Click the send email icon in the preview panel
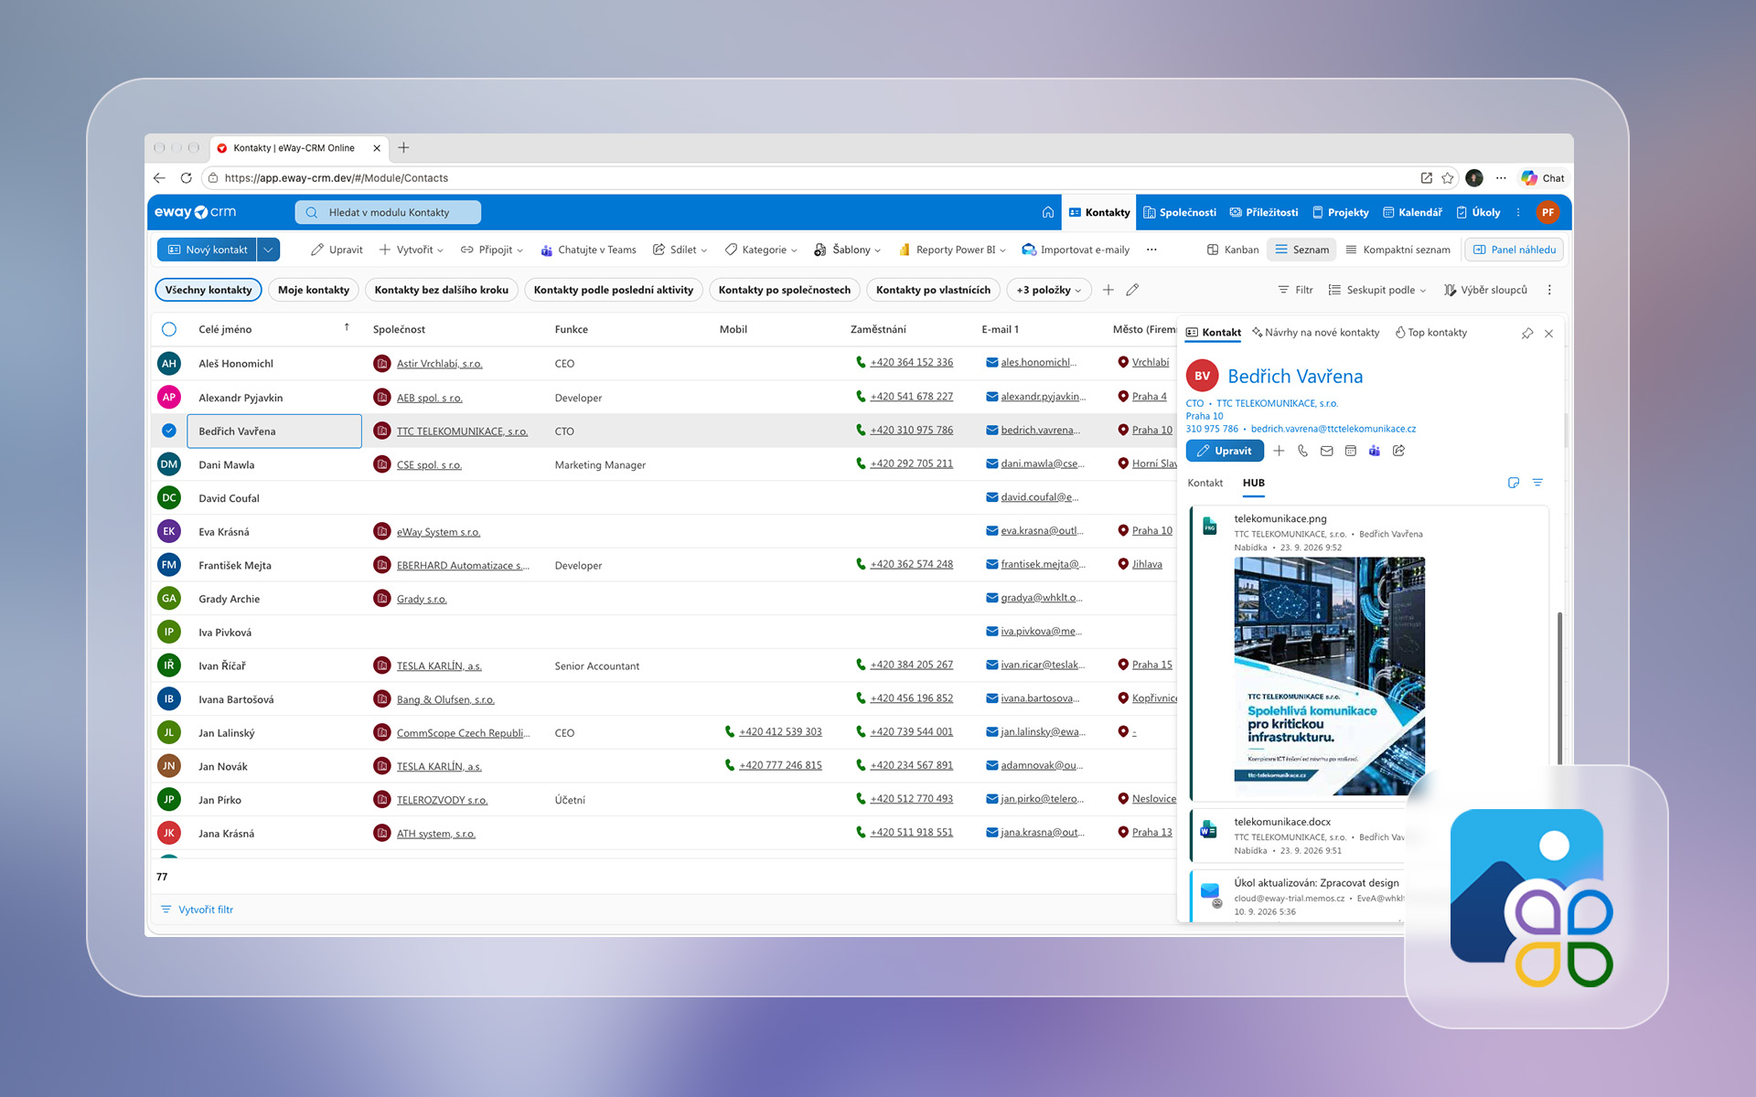The width and height of the screenshot is (1756, 1097). coord(1326,451)
